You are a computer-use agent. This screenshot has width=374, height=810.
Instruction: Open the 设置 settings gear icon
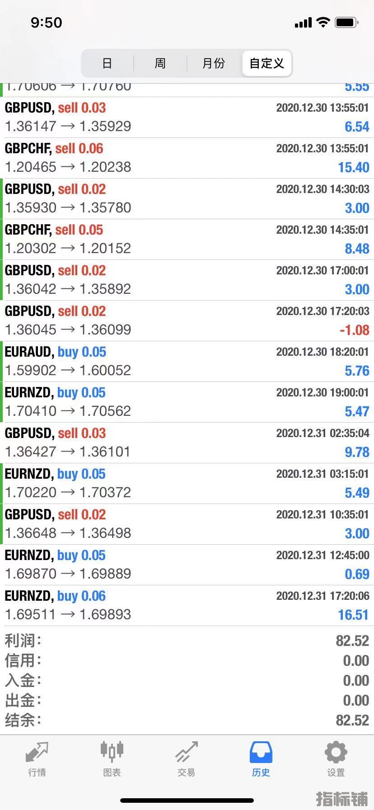[336, 753]
